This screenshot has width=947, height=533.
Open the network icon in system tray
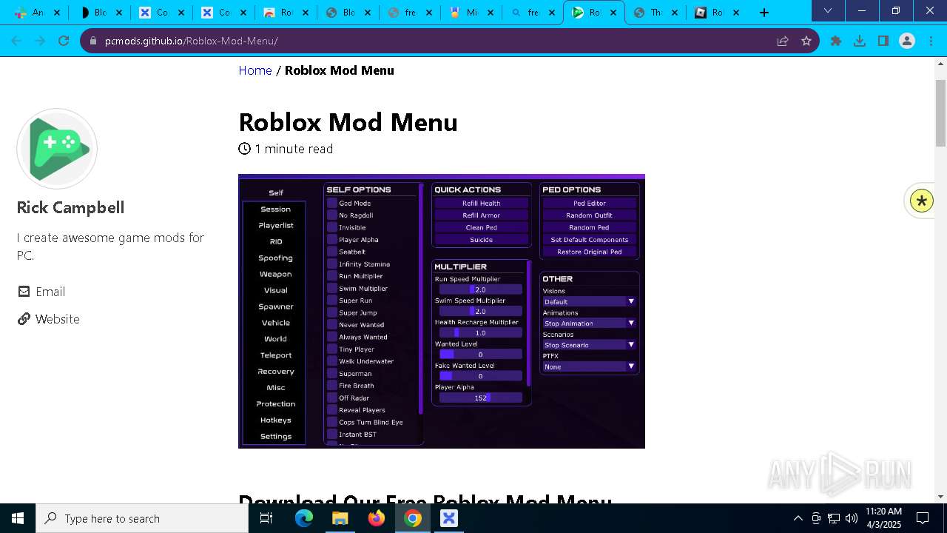point(834,518)
